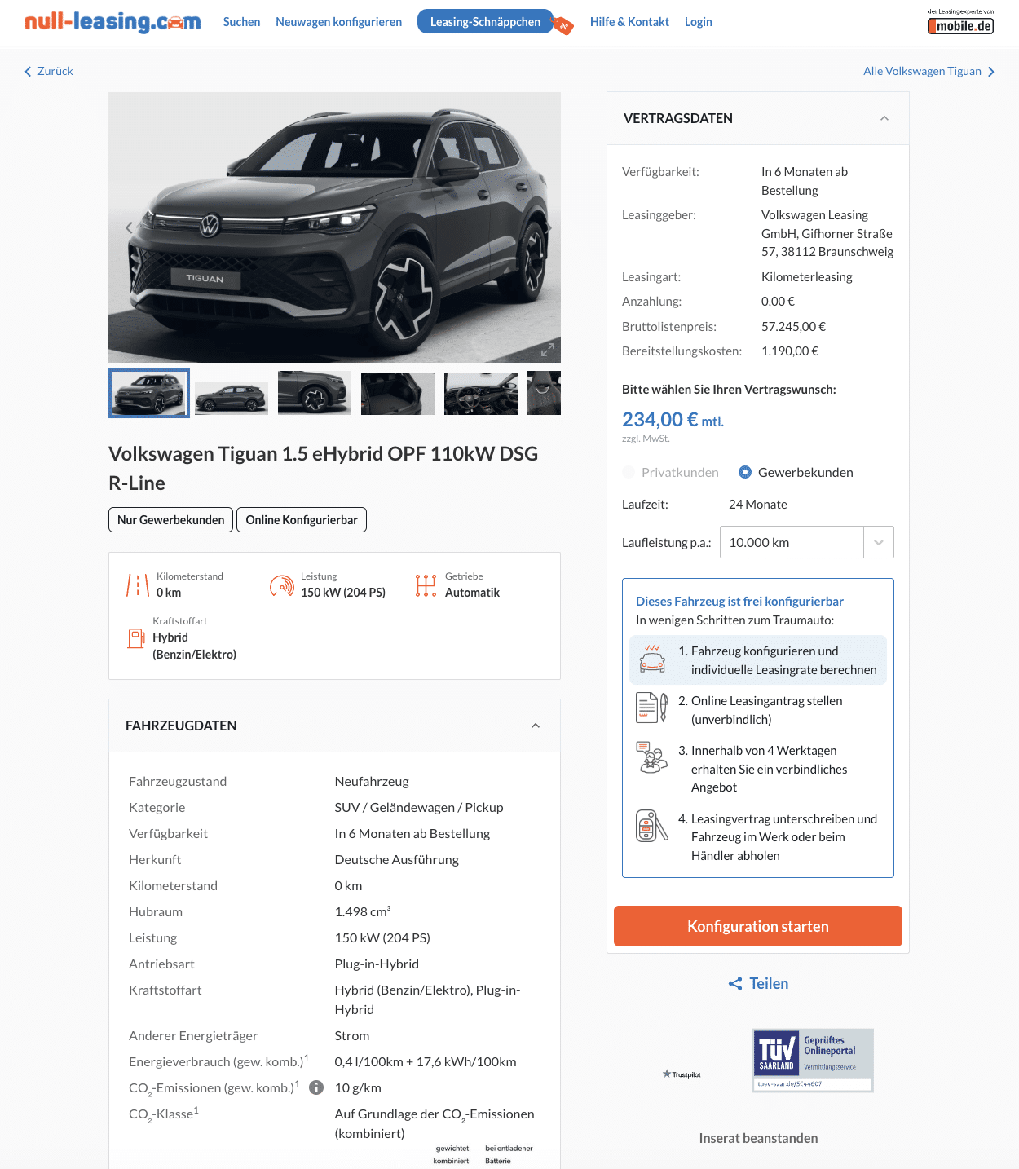Viewport: 1019px width, 1169px height.
Task: Click the Trustpilot logo
Action: [x=682, y=1074]
